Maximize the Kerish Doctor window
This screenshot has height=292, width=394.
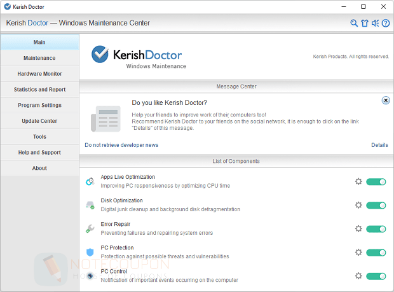(x=363, y=7)
